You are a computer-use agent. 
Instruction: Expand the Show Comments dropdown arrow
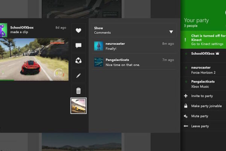(171, 32)
